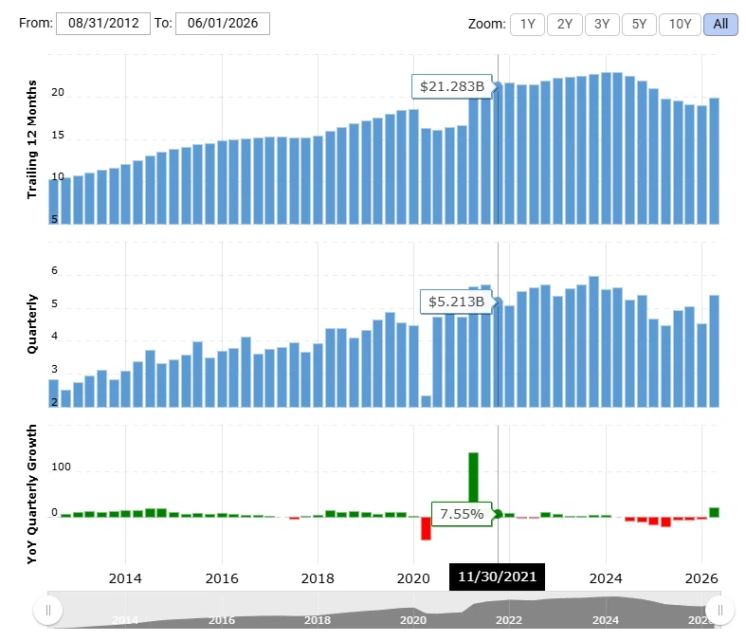Image resolution: width=746 pixels, height=641 pixels.
Task: Select the 2Y zoom button
Action: pyautogui.click(x=564, y=25)
